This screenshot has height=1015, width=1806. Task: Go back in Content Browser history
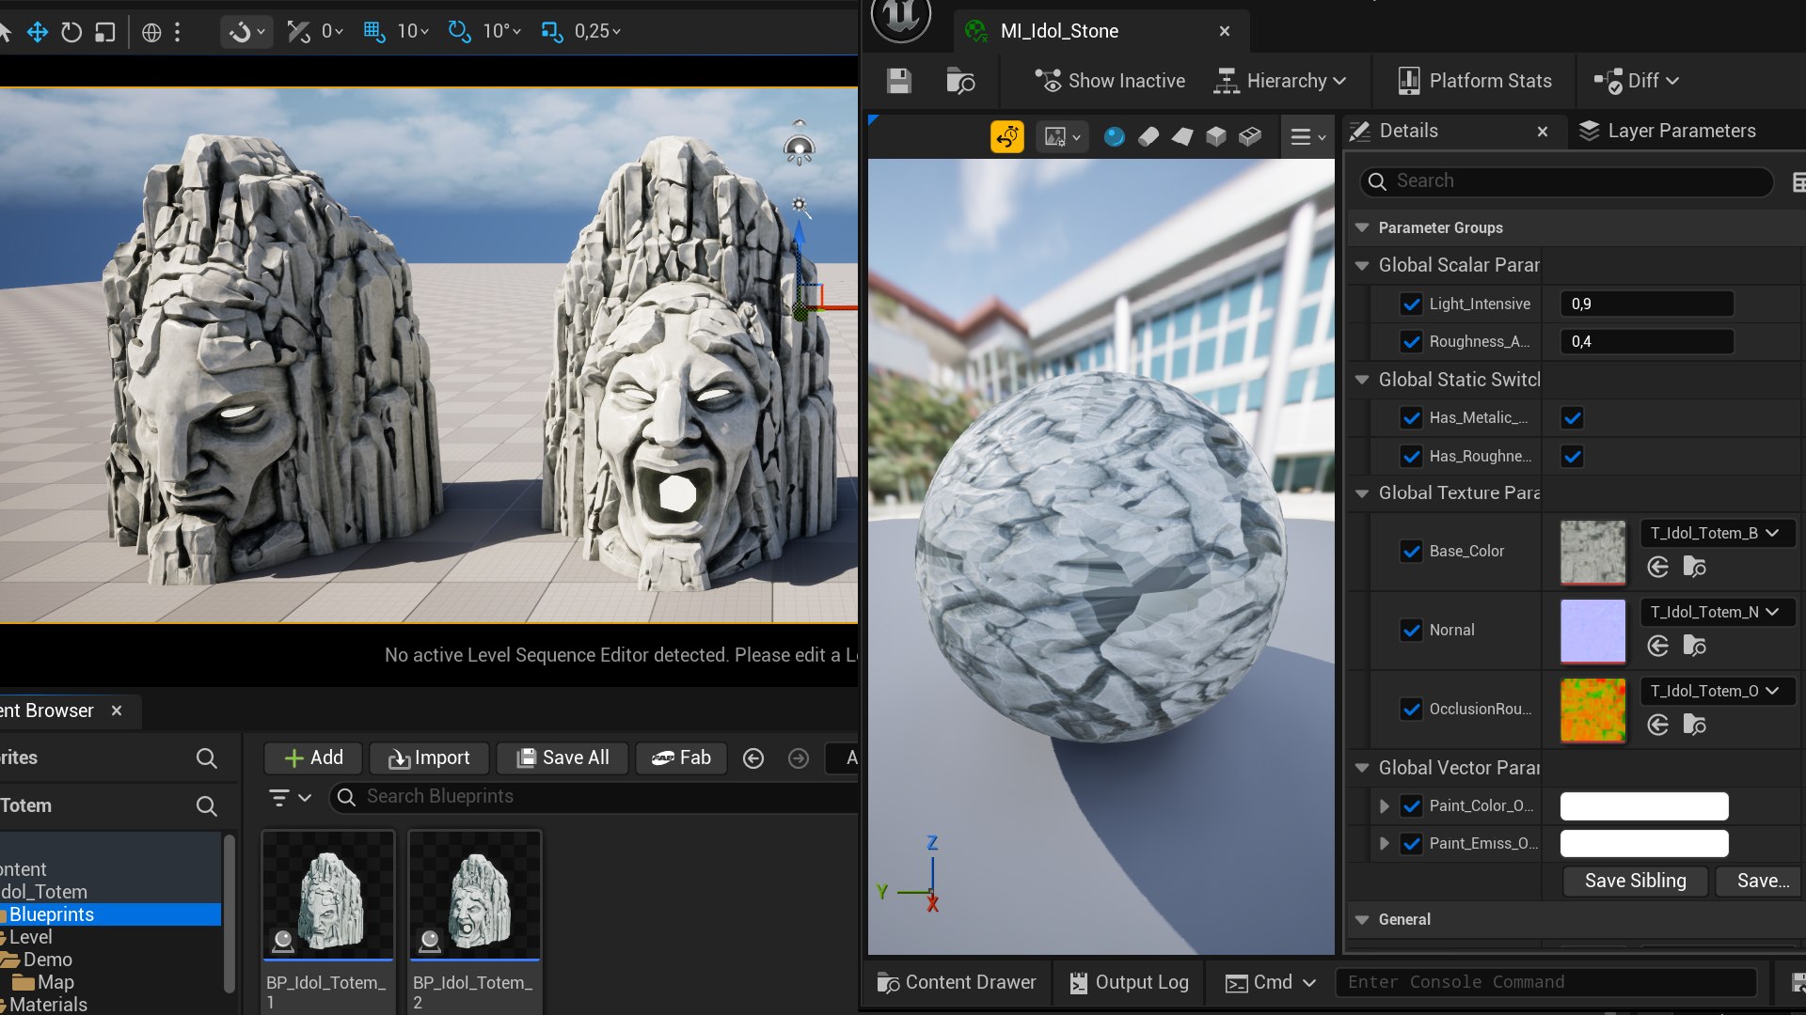753,758
